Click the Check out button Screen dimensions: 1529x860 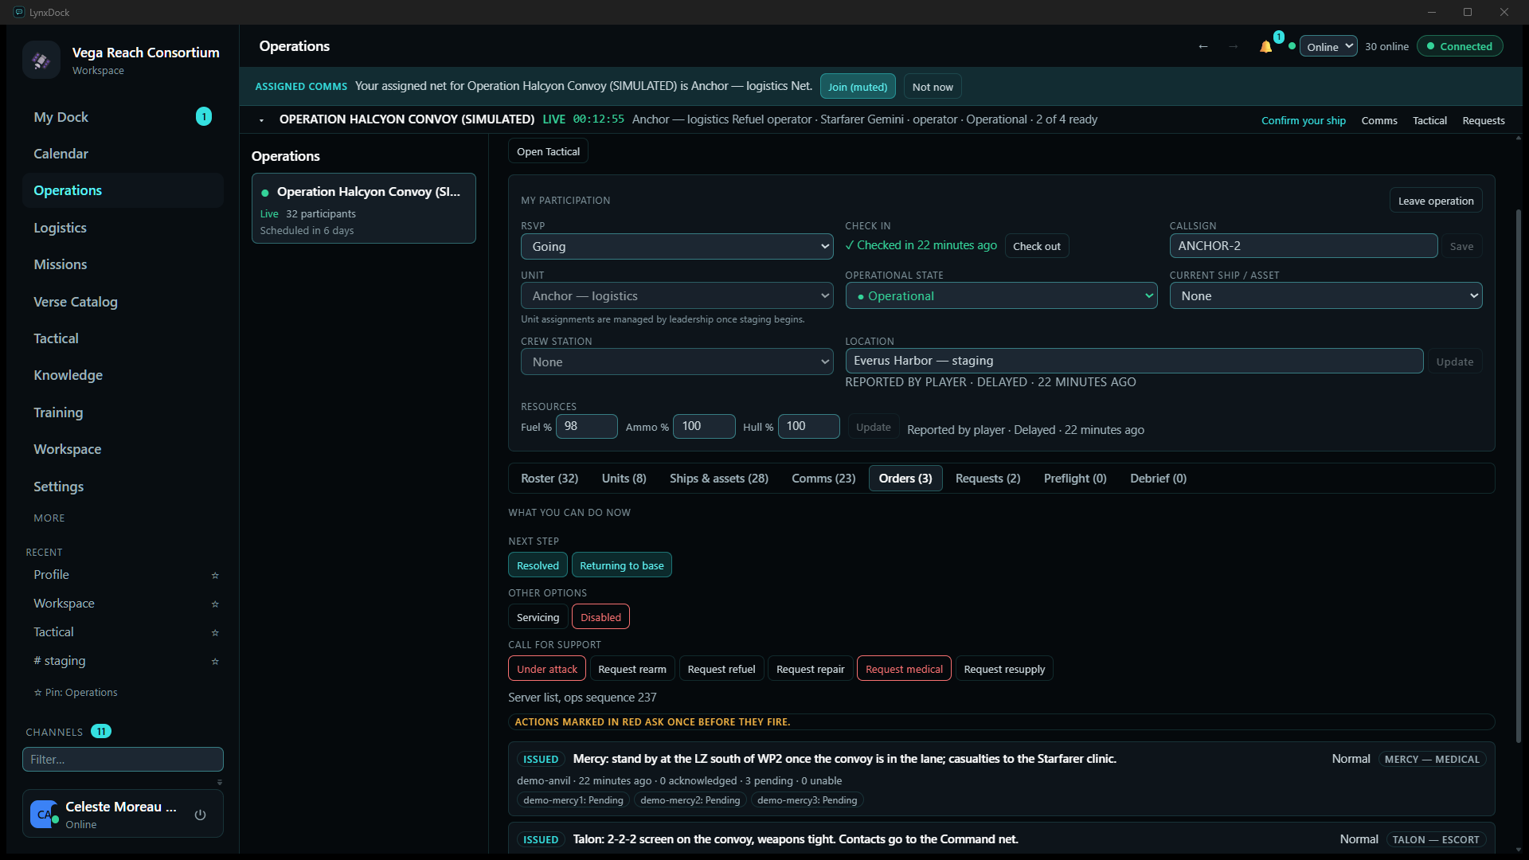point(1036,246)
